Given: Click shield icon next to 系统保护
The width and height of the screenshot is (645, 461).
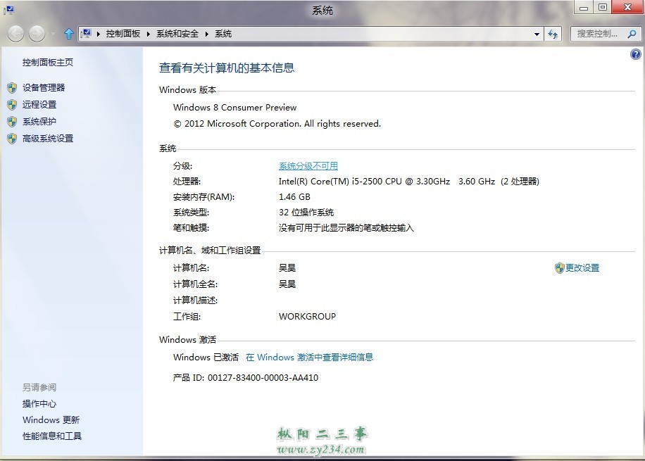Looking at the screenshot, I should pyautogui.click(x=12, y=122).
